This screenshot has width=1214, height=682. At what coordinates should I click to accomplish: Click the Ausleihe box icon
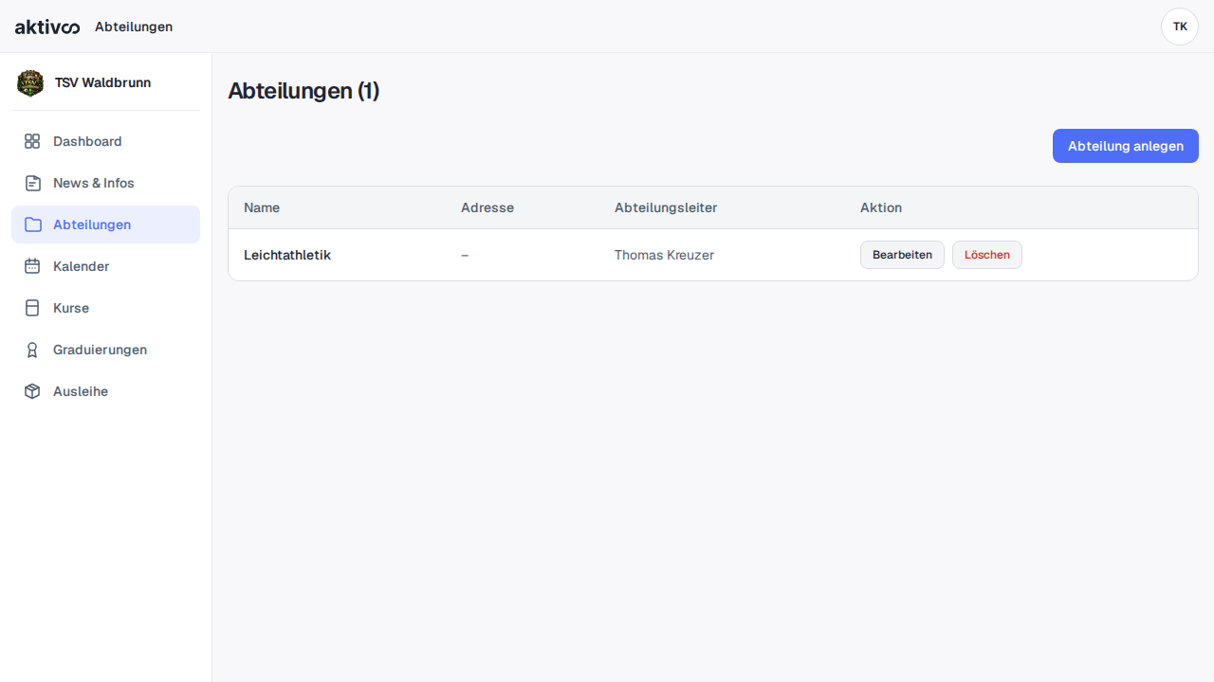pyautogui.click(x=32, y=391)
